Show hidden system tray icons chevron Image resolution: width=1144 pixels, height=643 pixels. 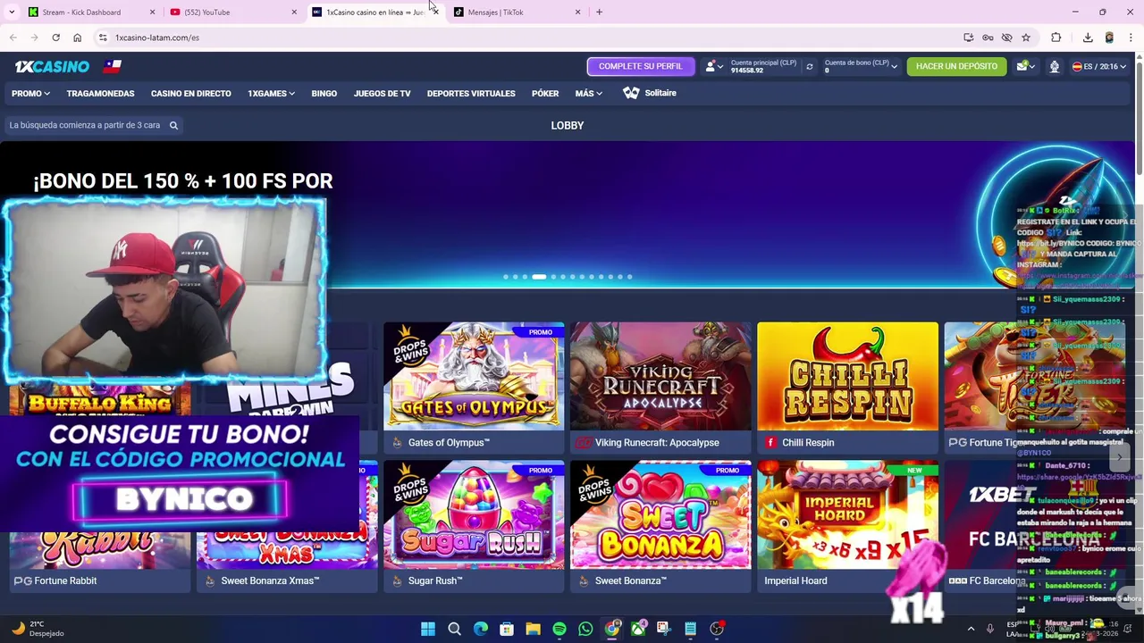[971, 629]
